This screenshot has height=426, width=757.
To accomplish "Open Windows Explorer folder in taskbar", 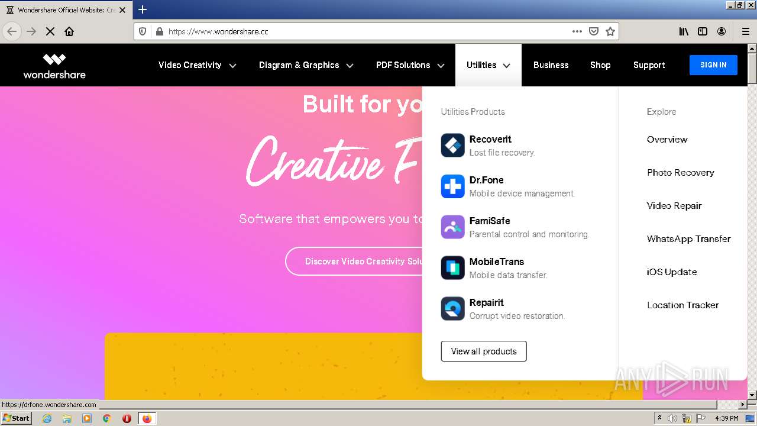I will pyautogui.click(x=67, y=418).
